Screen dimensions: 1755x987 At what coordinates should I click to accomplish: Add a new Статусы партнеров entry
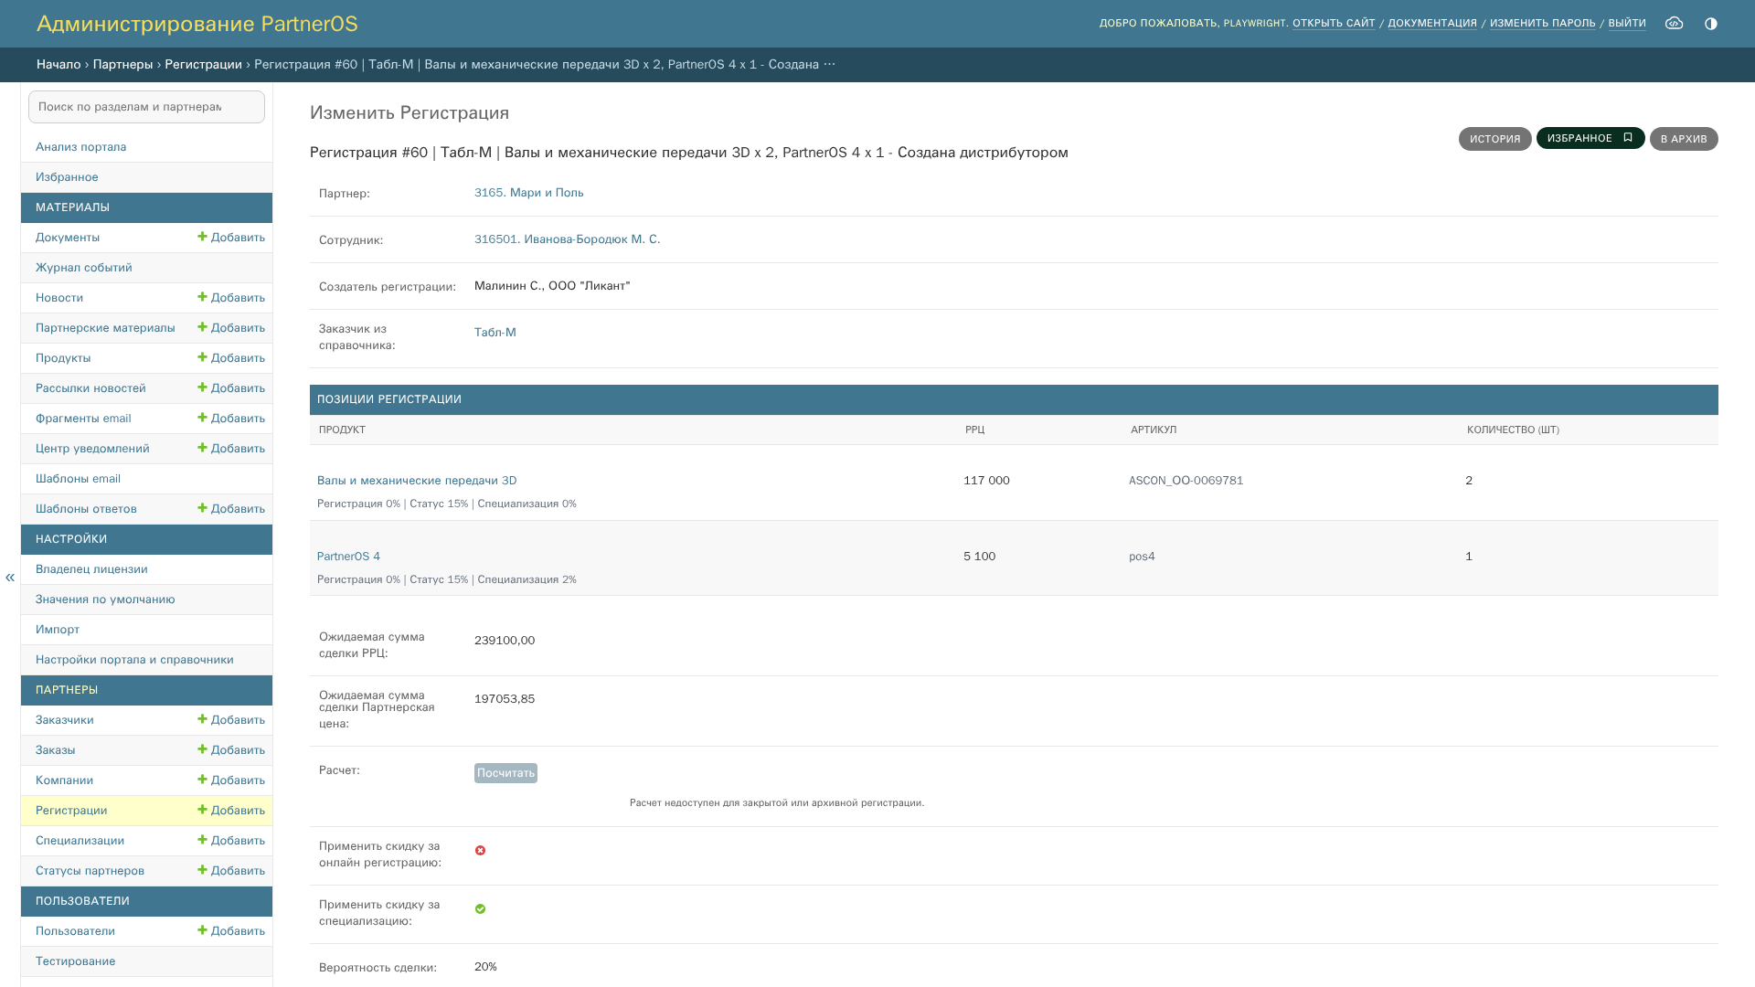(231, 871)
